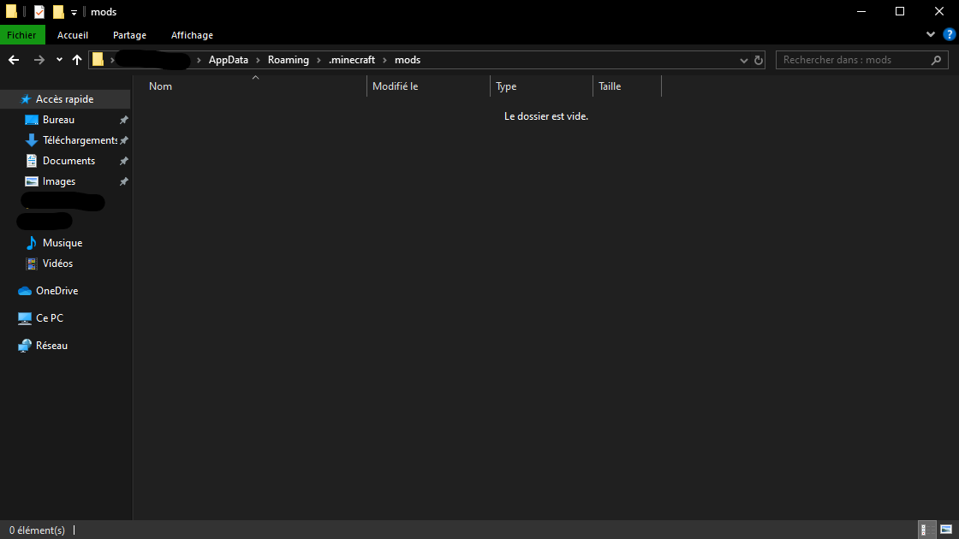Select the Partage ribbon tab
This screenshot has width=959, height=539.
(129, 35)
